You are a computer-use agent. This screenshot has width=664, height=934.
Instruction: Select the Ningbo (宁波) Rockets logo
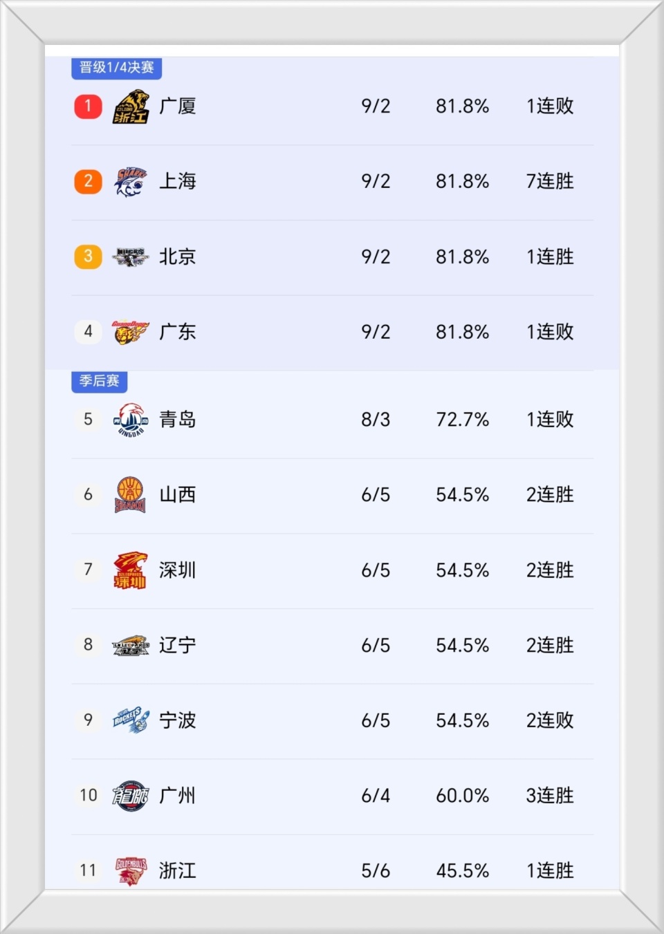click(131, 720)
